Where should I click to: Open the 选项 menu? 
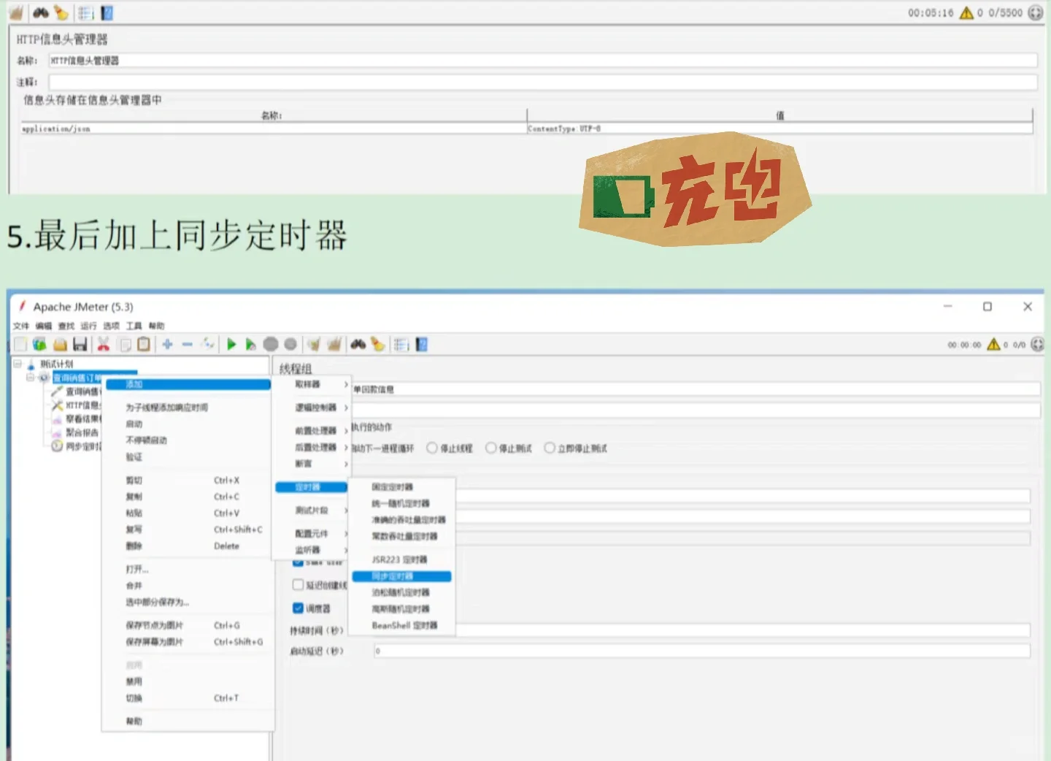click(111, 326)
